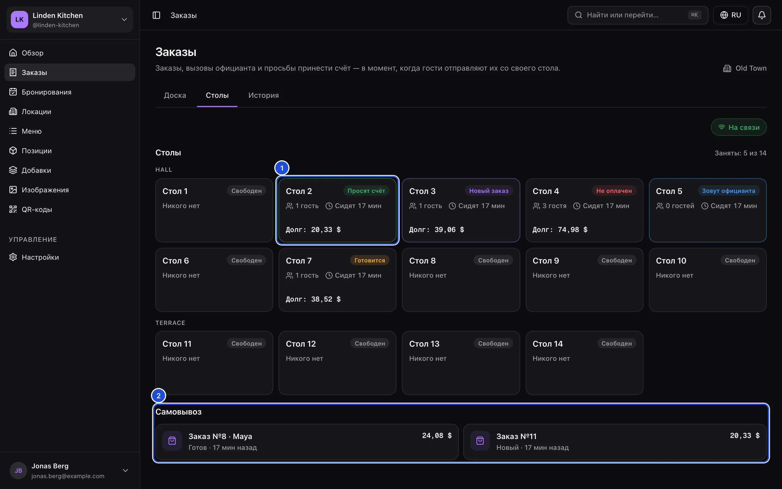Click the Обзор home icon
This screenshot has width=782, height=489.
click(13, 53)
